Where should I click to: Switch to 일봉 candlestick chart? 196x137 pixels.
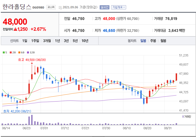(x=143, y=41)
